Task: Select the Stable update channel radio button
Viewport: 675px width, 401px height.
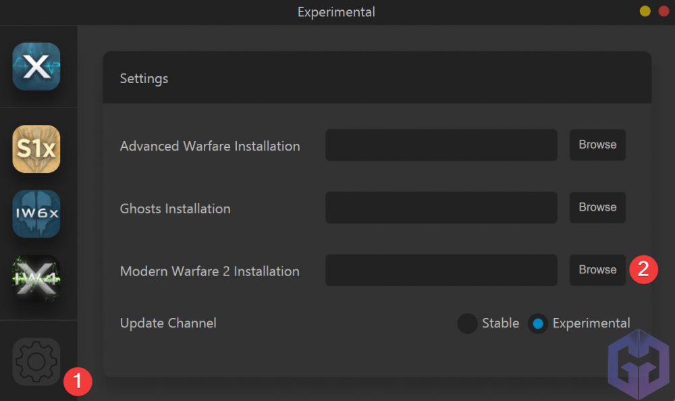Action: pos(467,324)
